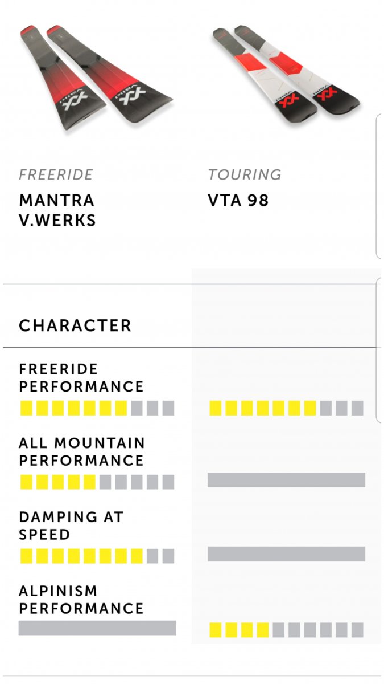Click Mantra Damping at Speed rating bar
Screen dimensions: 384x684
97,556
